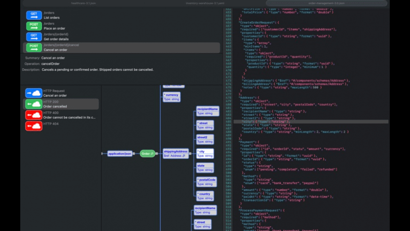This screenshot has height=231, width=410.
Task: Click the "shippingAddress" $ref code line
Action: pos(295,81)
